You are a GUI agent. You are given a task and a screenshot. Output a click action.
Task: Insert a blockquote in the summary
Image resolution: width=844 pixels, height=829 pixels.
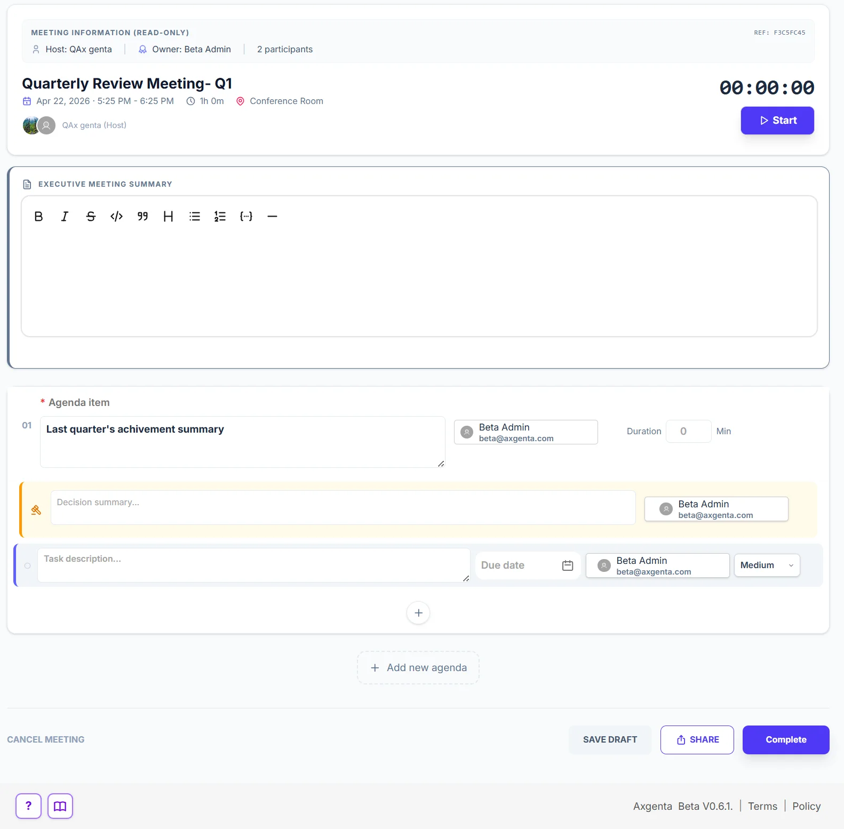click(142, 216)
